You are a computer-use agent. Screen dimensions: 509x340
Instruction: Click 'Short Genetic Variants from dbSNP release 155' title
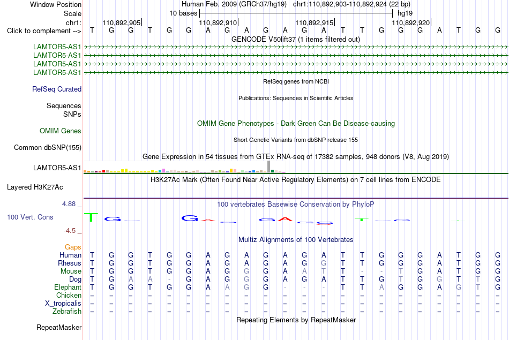point(296,140)
